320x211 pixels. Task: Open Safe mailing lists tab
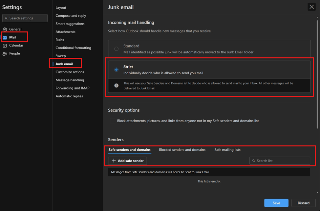click(x=227, y=150)
